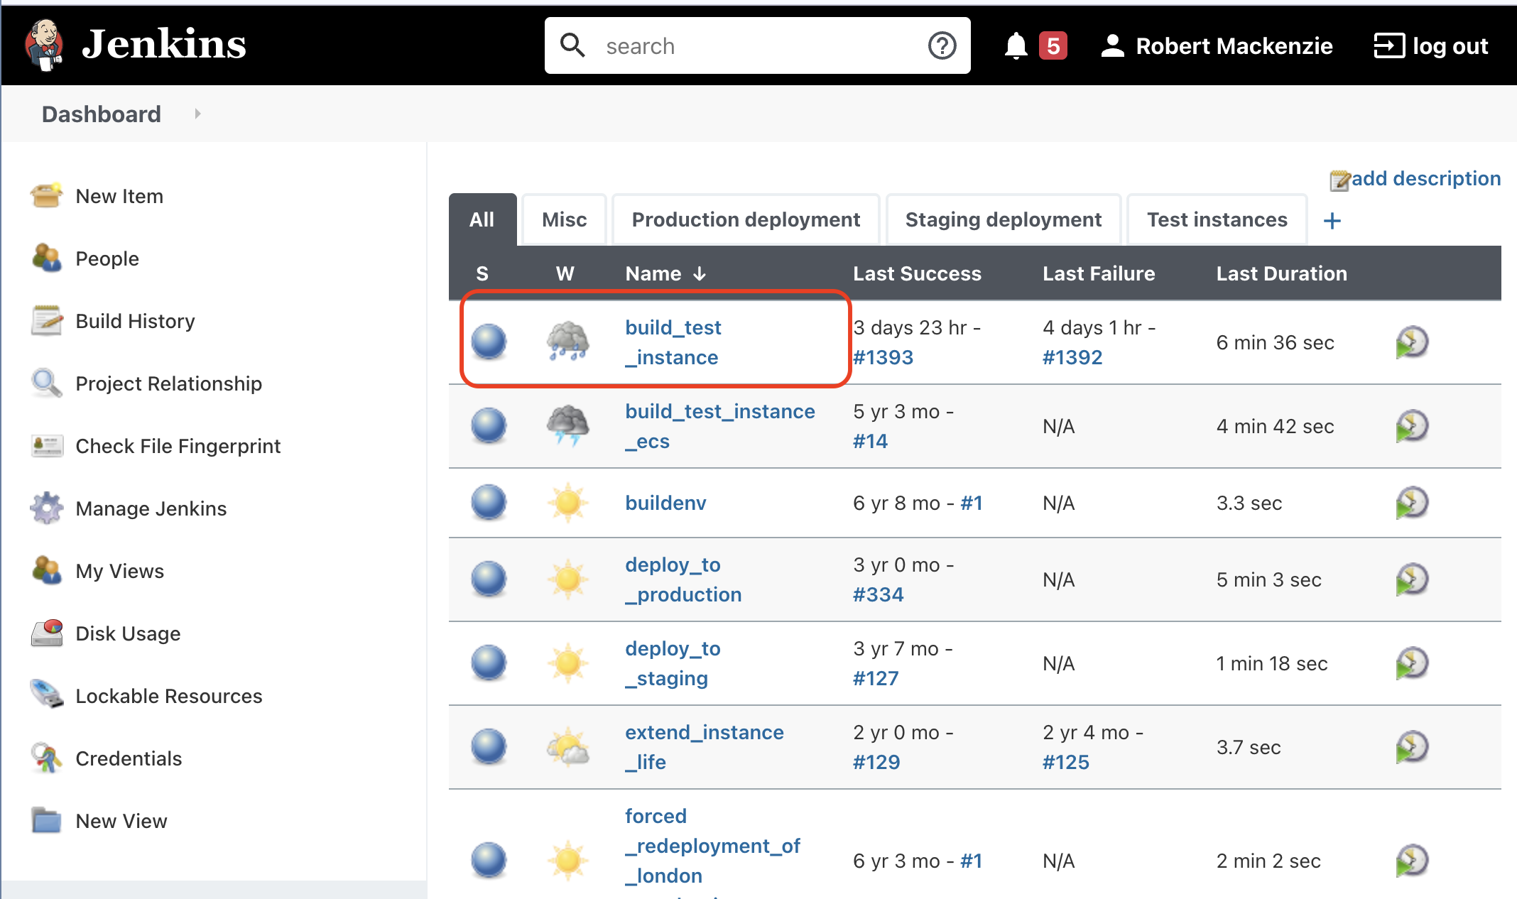Switch to the Misc tab
The height and width of the screenshot is (899, 1517).
[x=564, y=219]
